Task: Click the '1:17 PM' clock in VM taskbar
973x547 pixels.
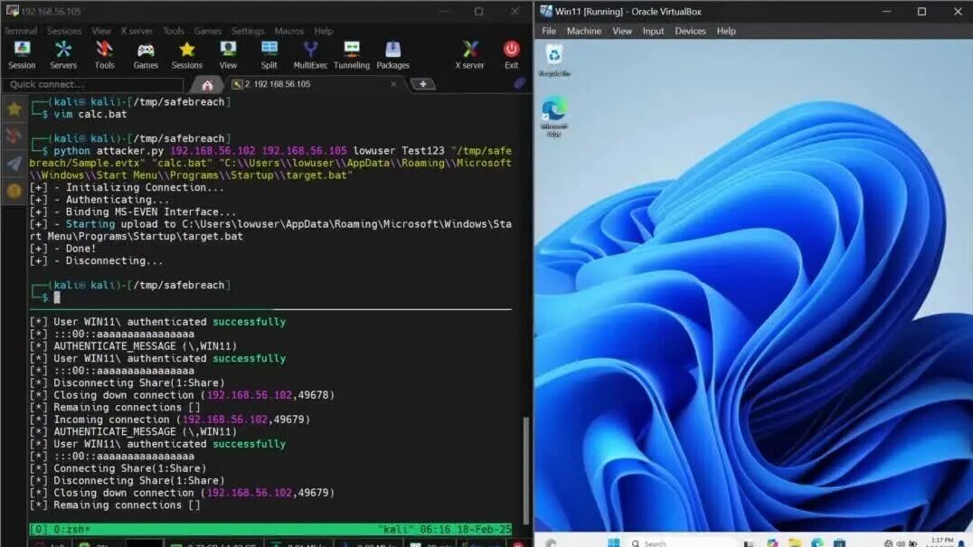Action: (941, 540)
